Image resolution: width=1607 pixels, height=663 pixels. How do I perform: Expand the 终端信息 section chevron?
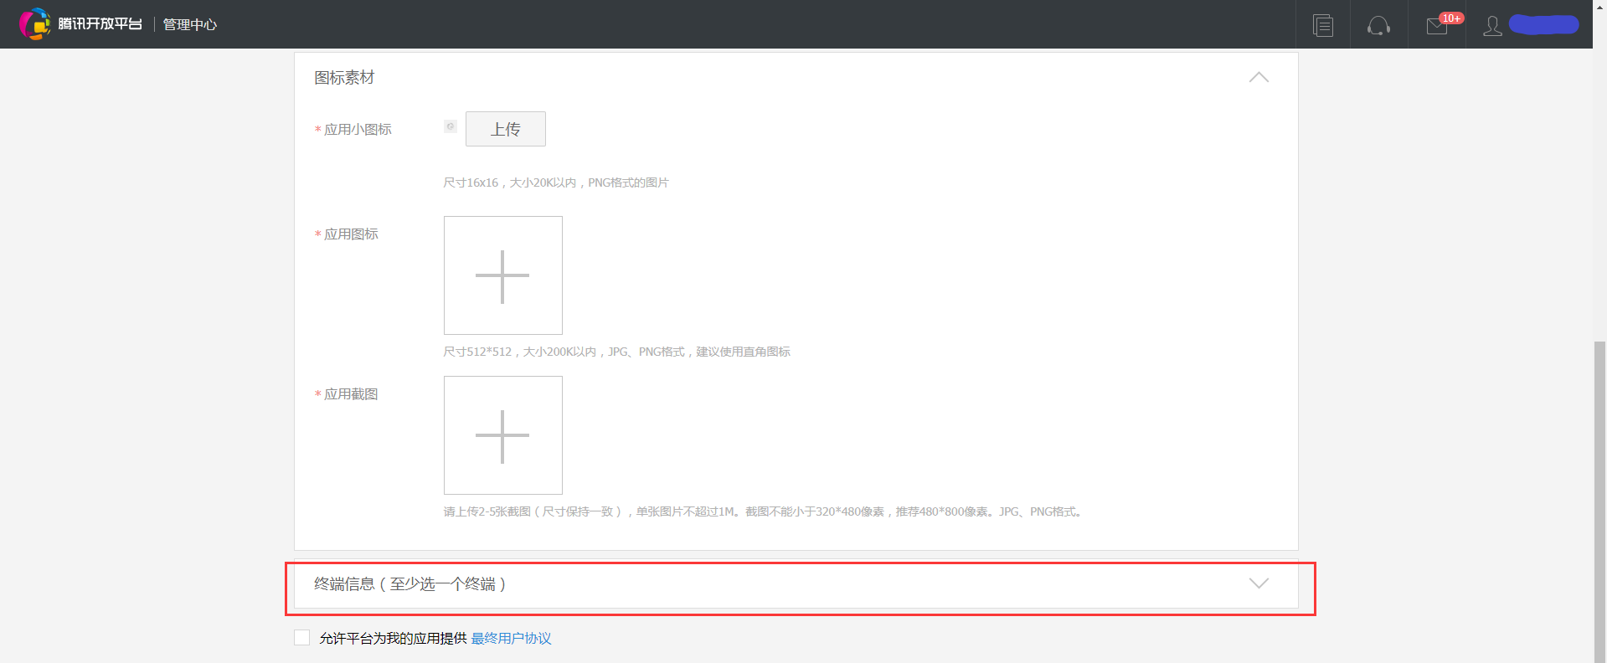(x=1259, y=583)
